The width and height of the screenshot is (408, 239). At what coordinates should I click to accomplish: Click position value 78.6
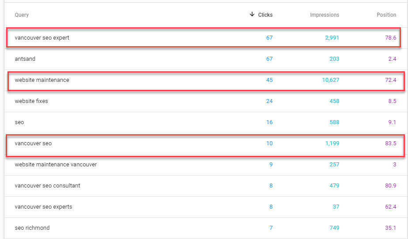click(391, 37)
